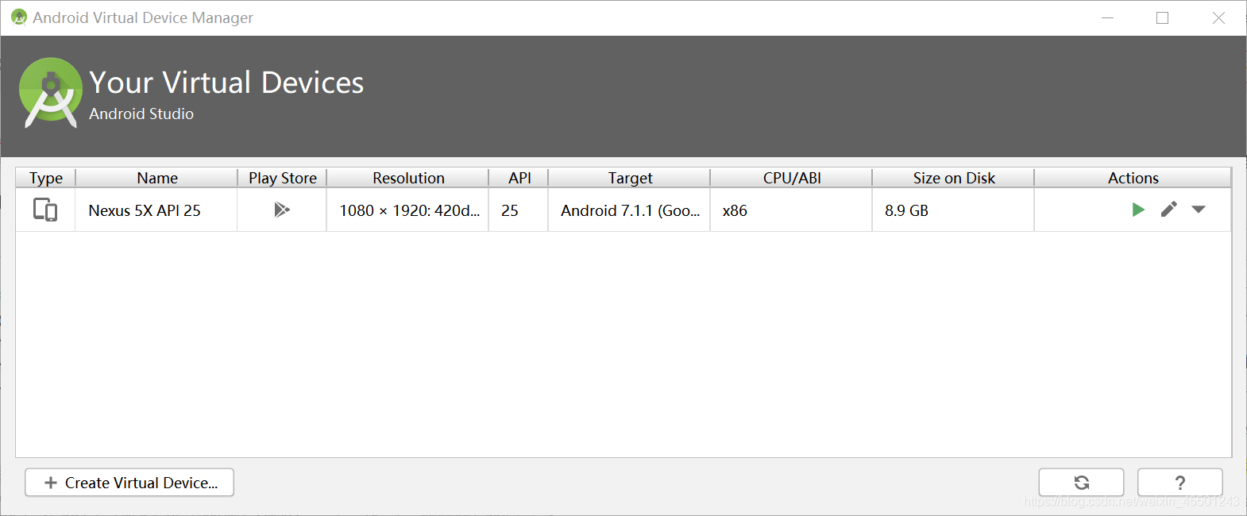Open the actions dropdown arrow for Nexus 5X
Screen dimensions: 1247x516
[x=1199, y=210]
